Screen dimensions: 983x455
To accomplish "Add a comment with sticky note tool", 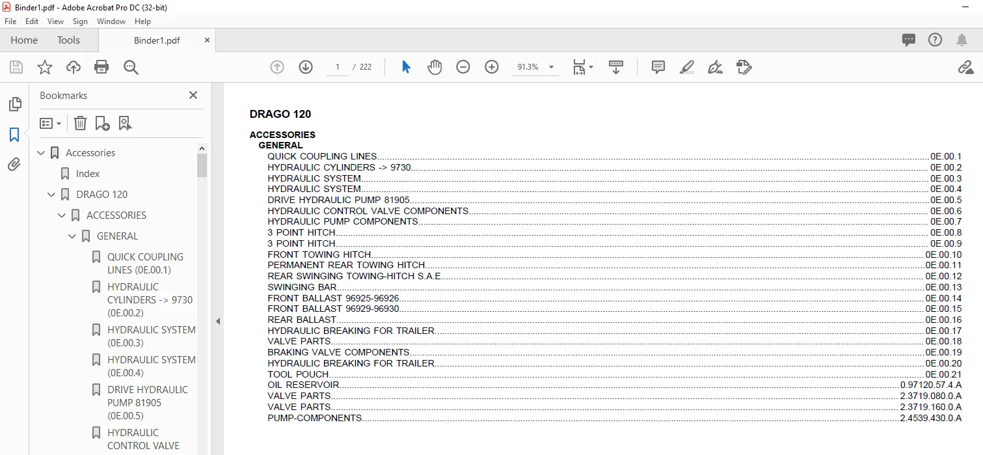I will coord(658,67).
